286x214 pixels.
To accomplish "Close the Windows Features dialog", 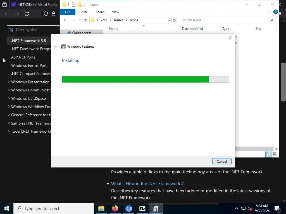I will click(x=230, y=38).
